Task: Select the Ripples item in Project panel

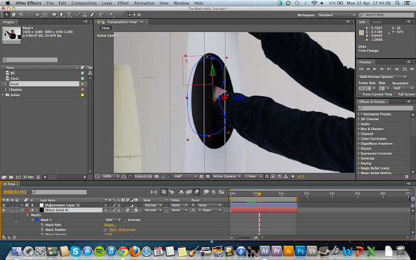Action: click(16, 90)
